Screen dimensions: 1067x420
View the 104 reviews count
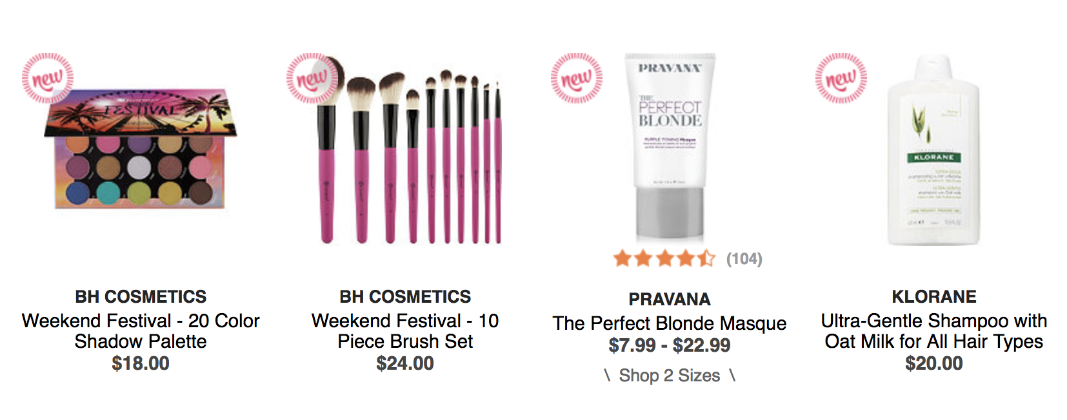click(744, 259)
